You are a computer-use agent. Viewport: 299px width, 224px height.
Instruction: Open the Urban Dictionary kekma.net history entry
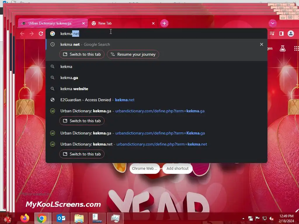[157, 144]
